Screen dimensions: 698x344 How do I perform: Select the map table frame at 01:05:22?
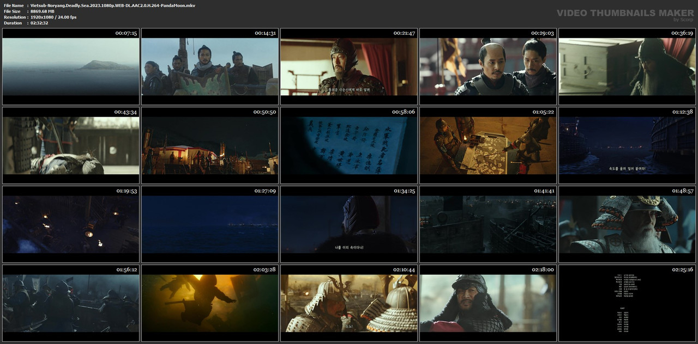[x=488, y=145]
